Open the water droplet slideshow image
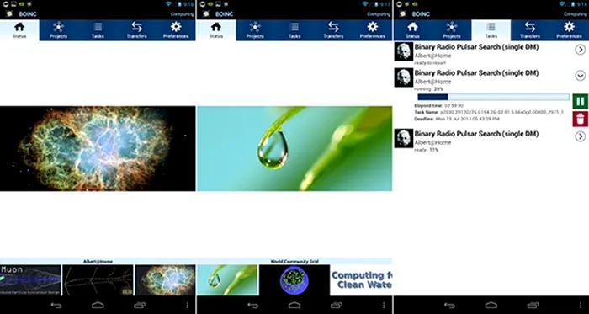Screen dimensions: 589x314 point(294,149)
